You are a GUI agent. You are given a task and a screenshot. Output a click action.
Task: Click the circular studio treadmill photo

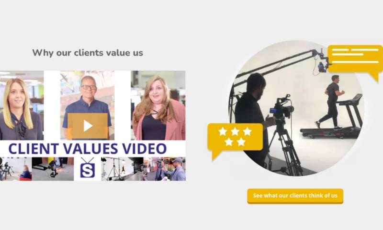pos(296,108)
